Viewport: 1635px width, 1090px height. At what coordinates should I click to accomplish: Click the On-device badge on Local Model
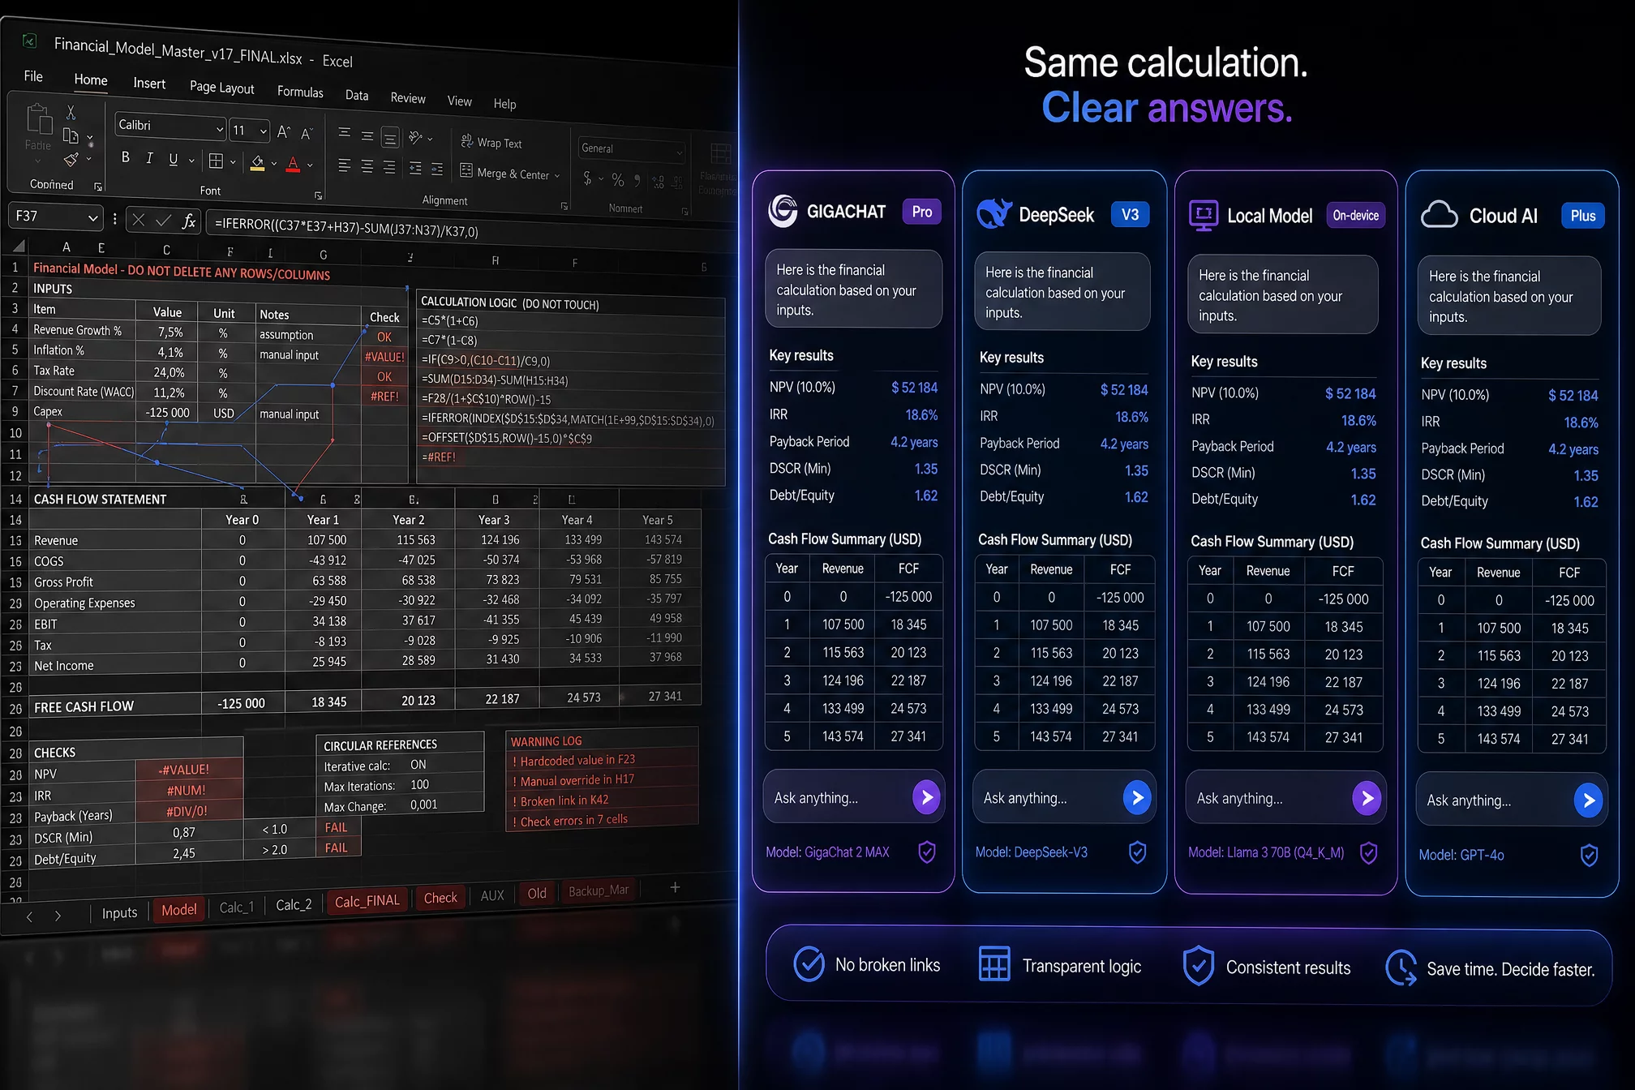[x=1355, y=215]
